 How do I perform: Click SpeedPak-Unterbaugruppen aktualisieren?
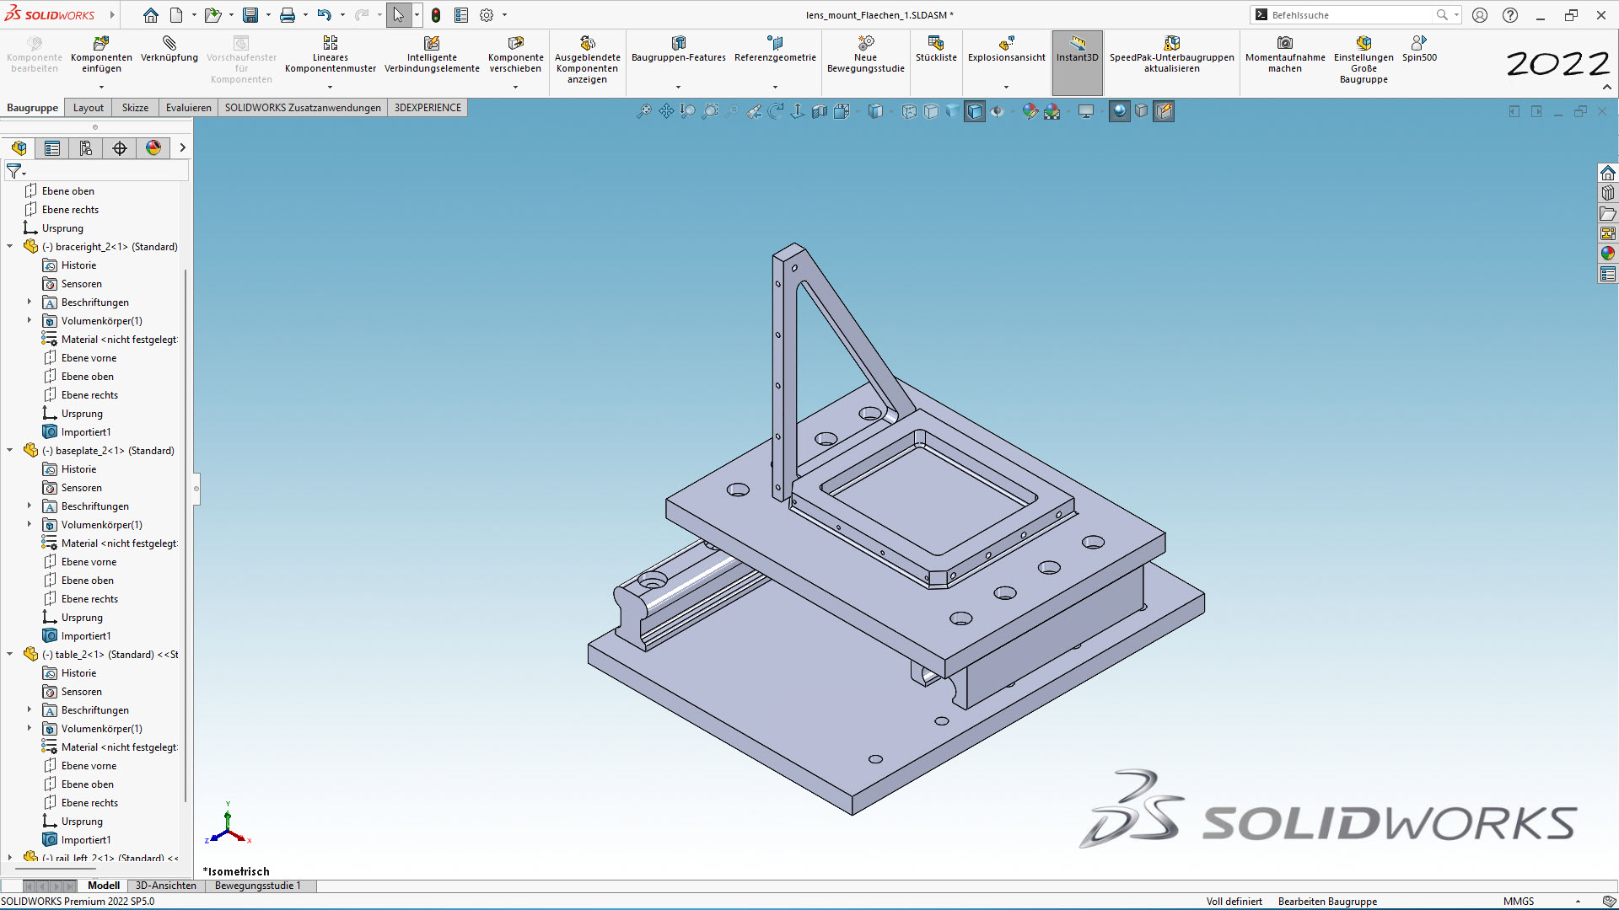click(1171, 55)
